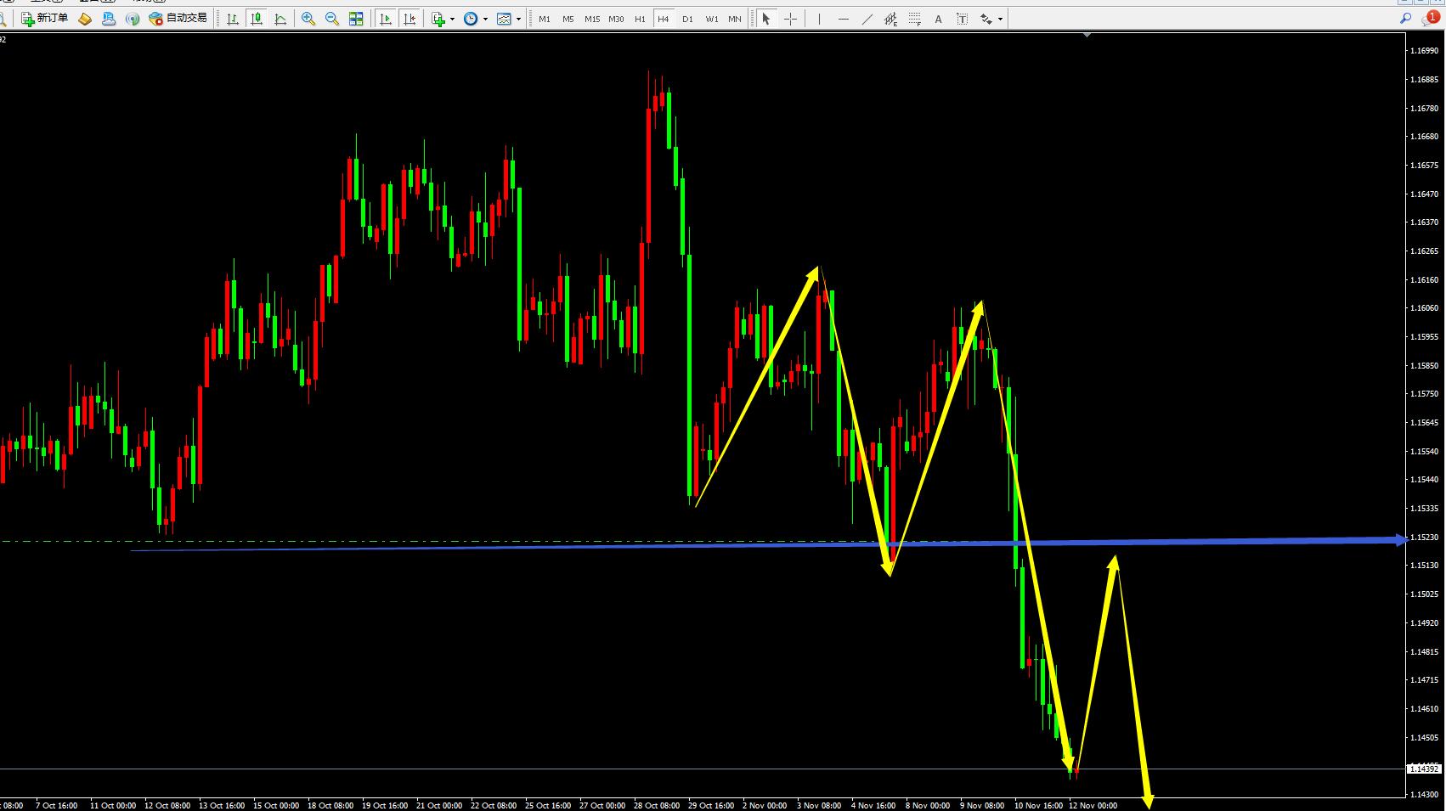Screen dimensions: 1446x811
Task: Click the chart templates icon
Action: coord(504,18)
